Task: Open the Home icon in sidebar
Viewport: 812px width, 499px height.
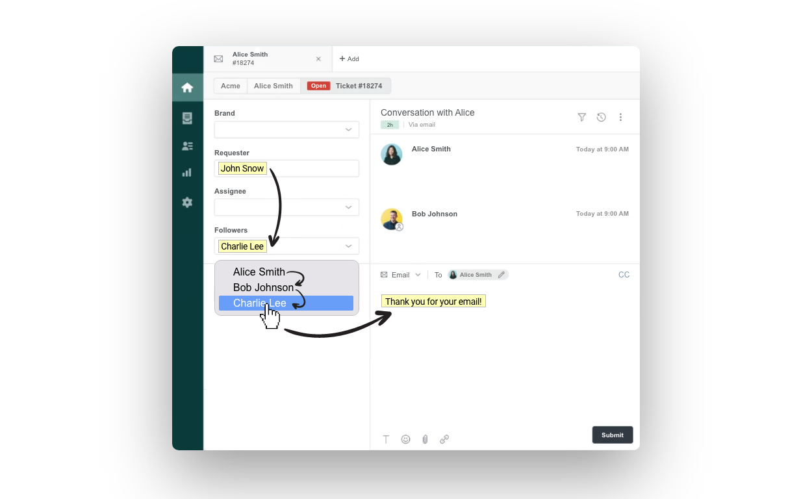Action: [187, 88]
